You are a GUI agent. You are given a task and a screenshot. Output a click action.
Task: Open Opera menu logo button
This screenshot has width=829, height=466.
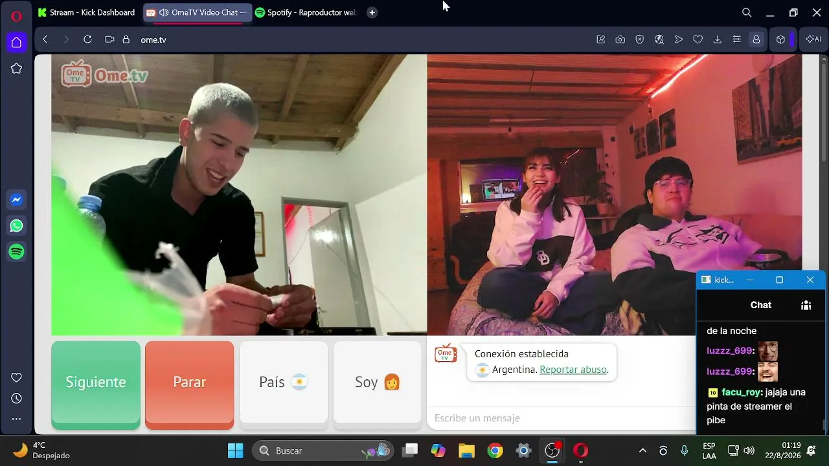[x=16, y=16]
